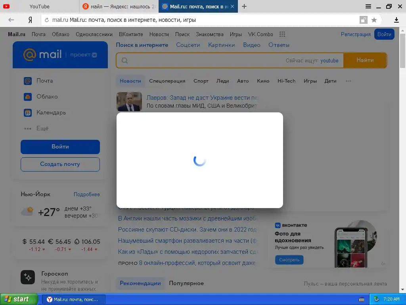The image size is (406, 305).
Task: Select the Спорт news tab
Action: [x=201, y=81]
